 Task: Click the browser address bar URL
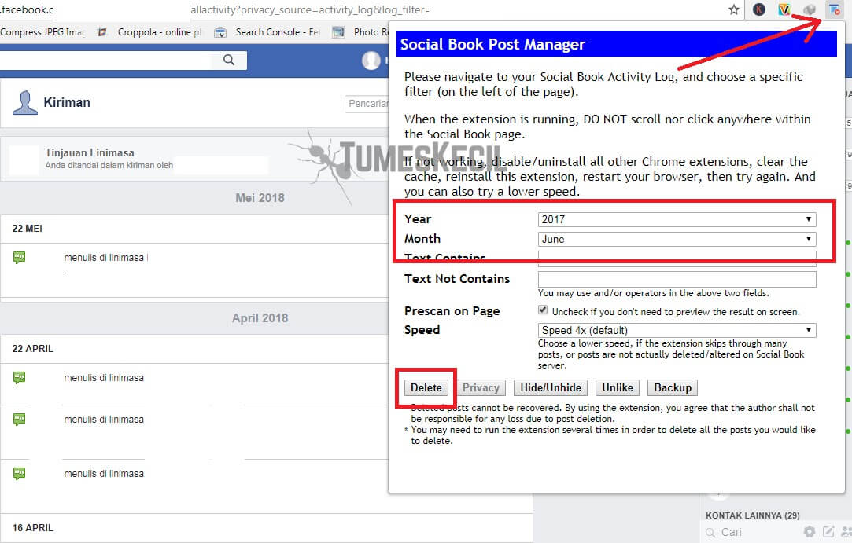coord(310,9)
